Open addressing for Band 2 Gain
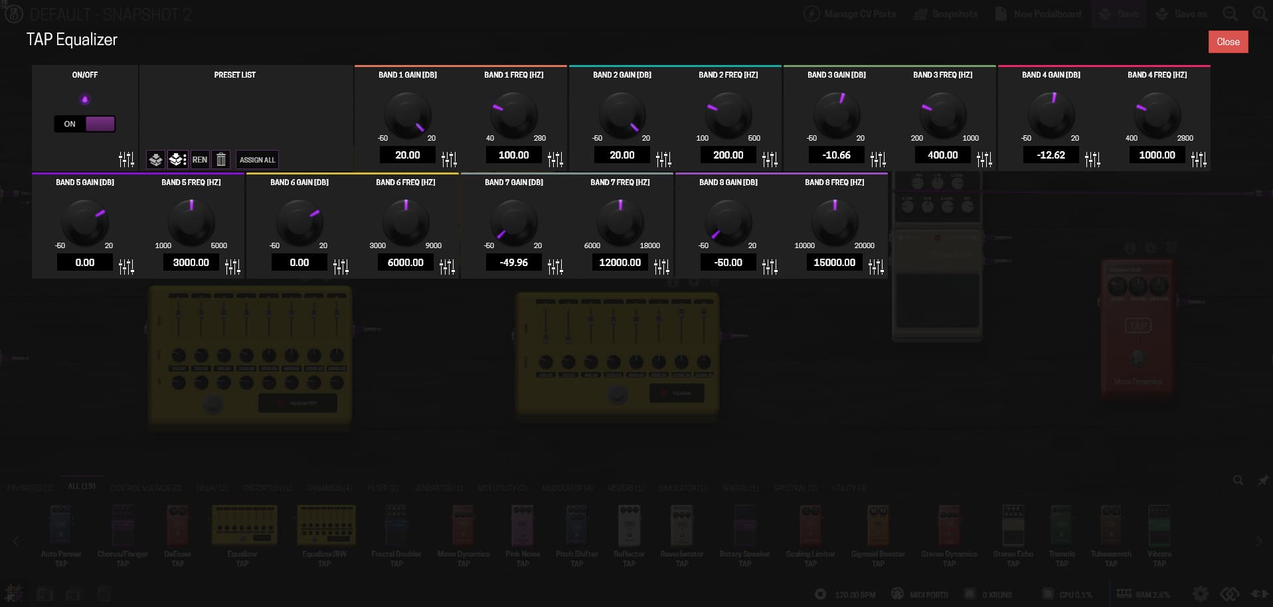Viewport: 1273px width, 607px height. 663,159
